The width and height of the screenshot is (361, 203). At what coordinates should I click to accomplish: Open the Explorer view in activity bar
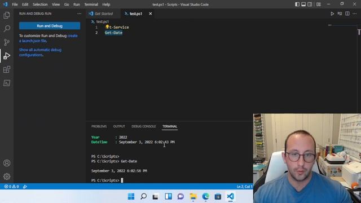[x=7, y=15]
